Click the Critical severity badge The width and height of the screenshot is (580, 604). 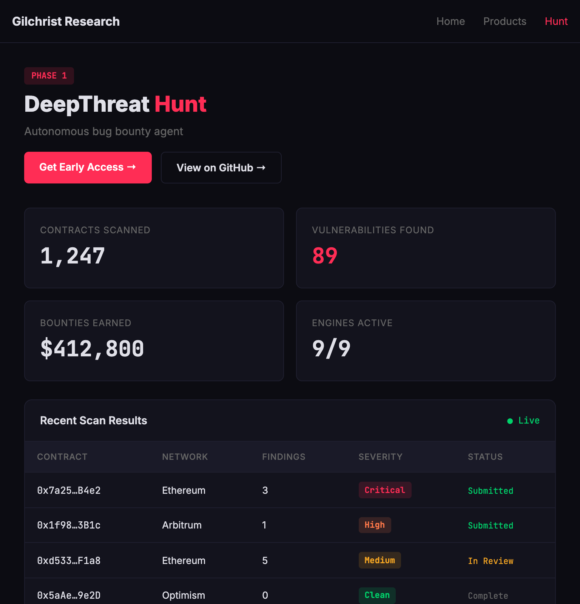[385, 490]
